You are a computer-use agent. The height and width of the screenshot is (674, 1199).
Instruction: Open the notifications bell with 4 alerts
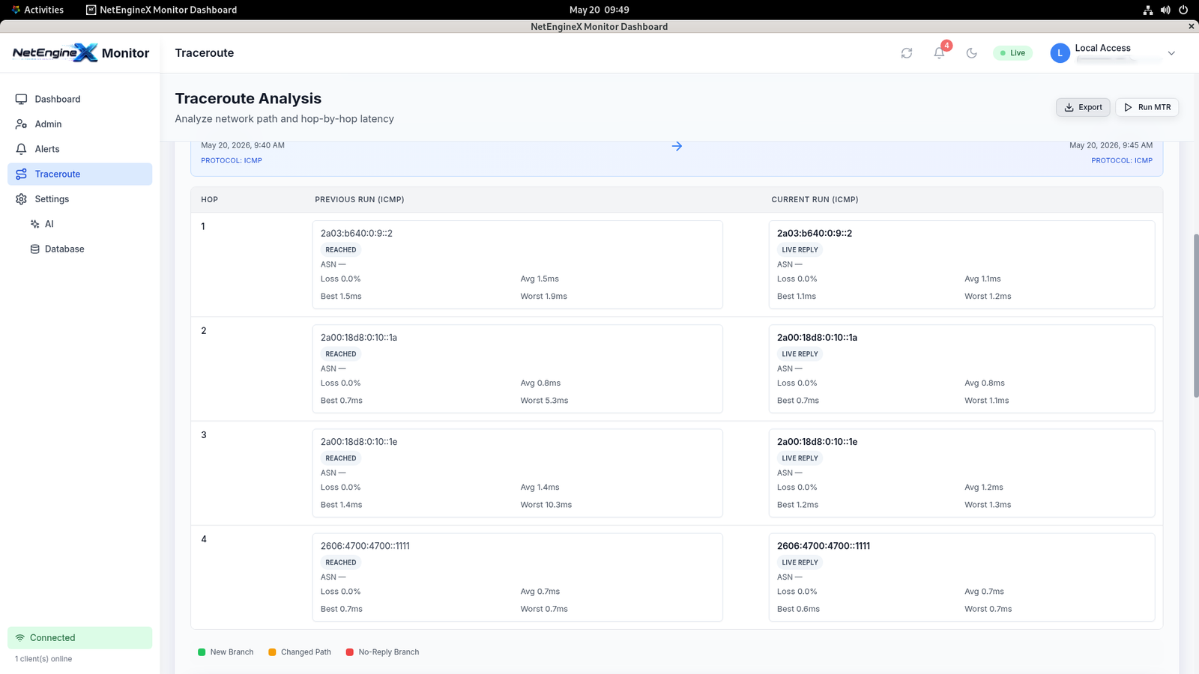pyautogui.click(x=939, y=53)
